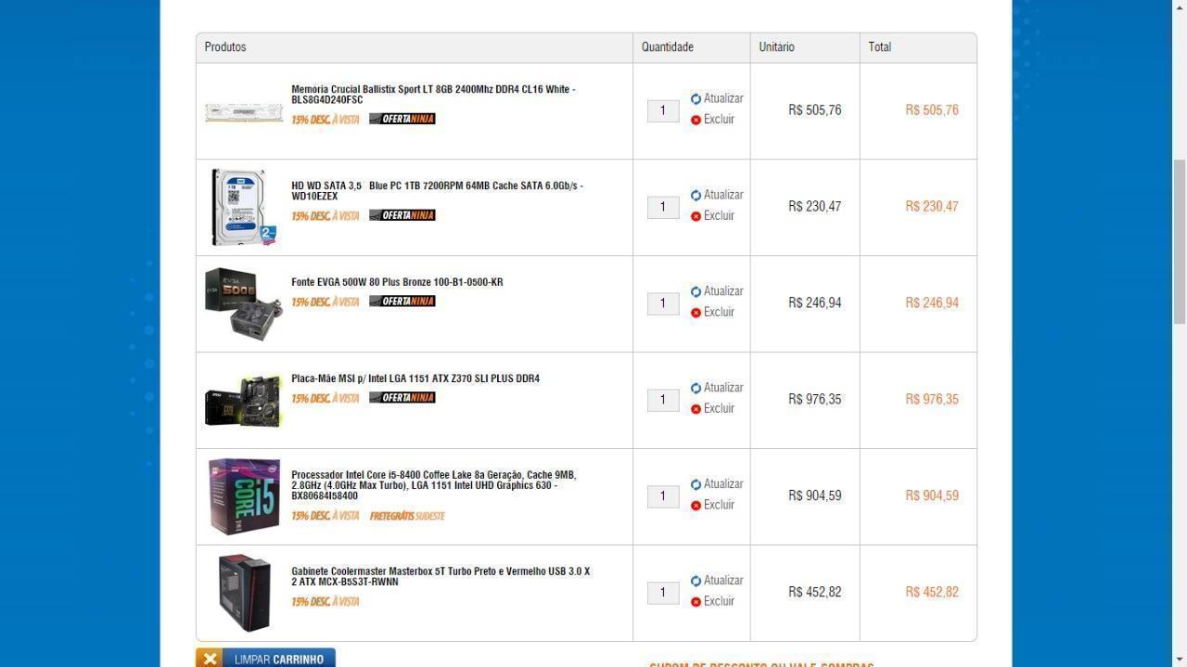The image size is (1187, 667).
Task: Click the Produtos column header
Action: click(x=225, y=47)
